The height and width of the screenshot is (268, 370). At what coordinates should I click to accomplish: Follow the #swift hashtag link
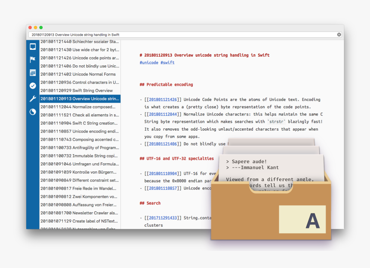(167, 63)
